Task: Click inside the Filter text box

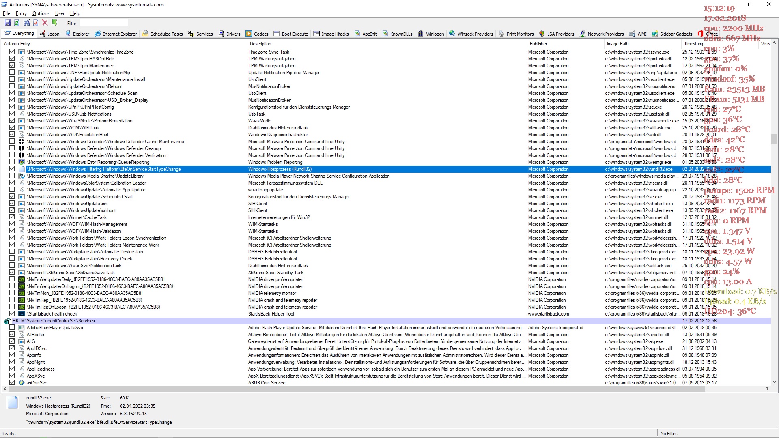Action: tap(104, 23)
